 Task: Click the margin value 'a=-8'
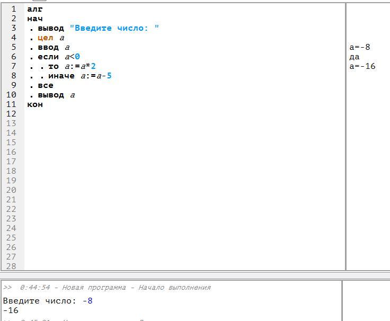click(360, 47)
